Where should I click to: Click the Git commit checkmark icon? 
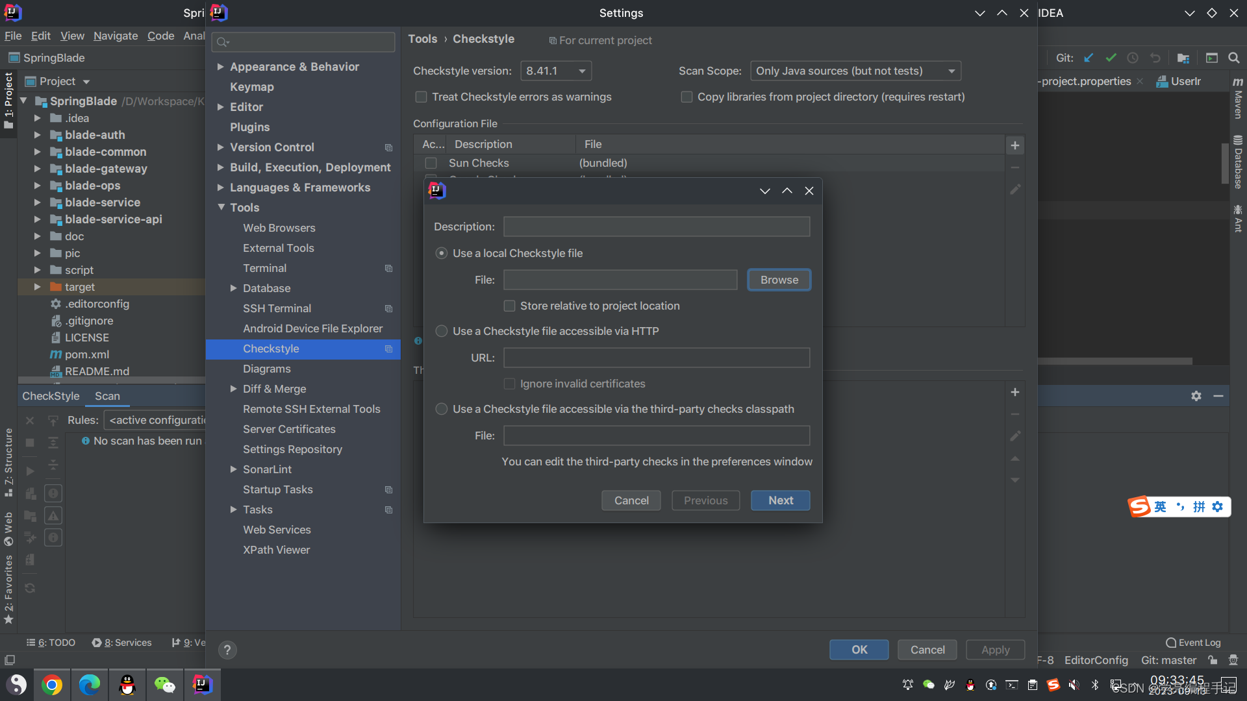tap(1111, 58)
